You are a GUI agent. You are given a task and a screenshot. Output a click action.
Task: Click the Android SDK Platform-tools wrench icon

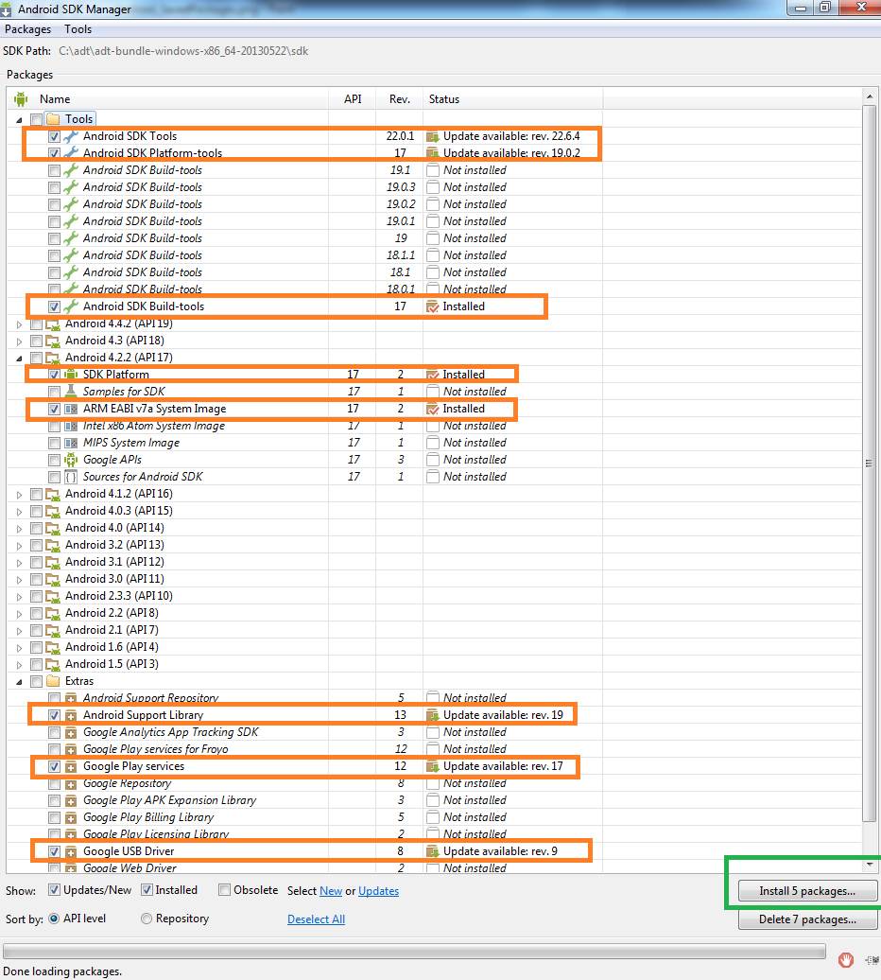coord(71,153)
